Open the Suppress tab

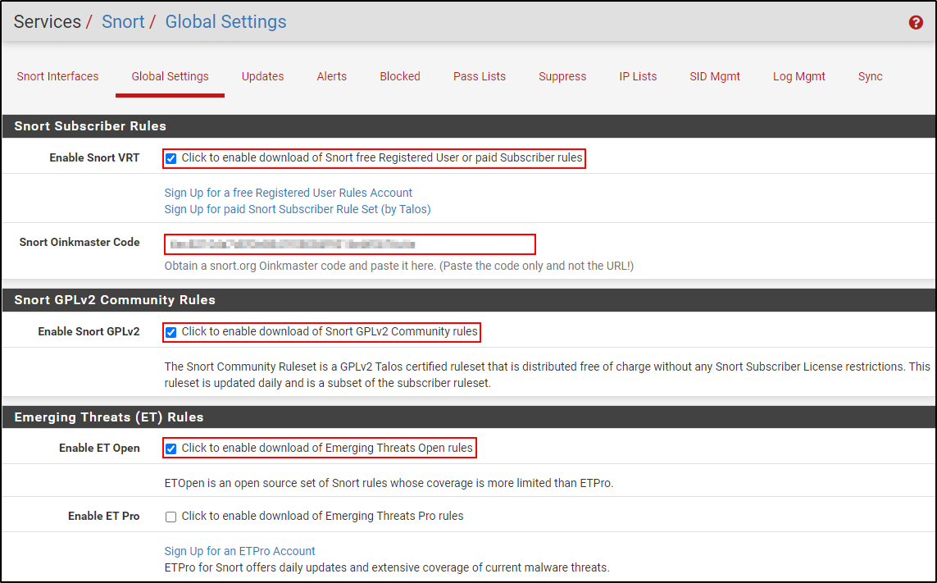point(562,76)
